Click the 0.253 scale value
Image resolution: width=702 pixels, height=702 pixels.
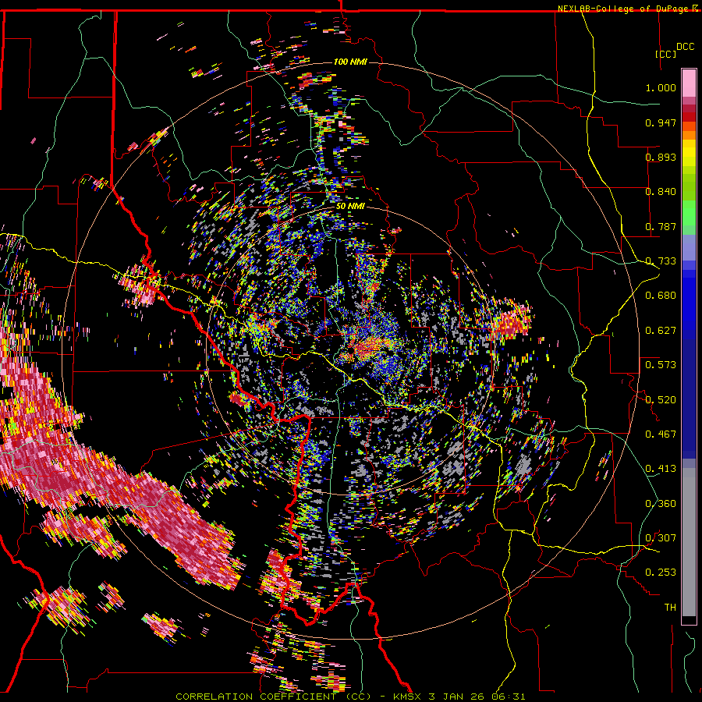pyautogui.click(x=661, y=573)
